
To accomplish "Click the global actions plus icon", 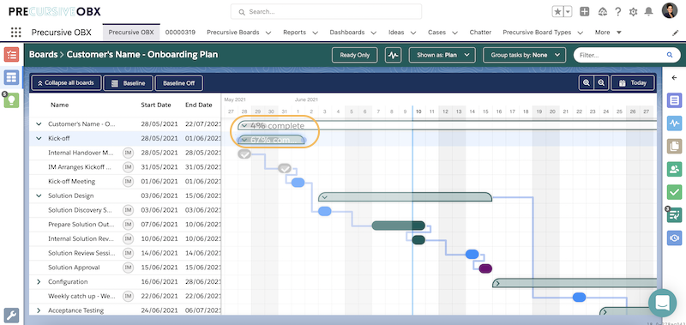I will point(585,12).
